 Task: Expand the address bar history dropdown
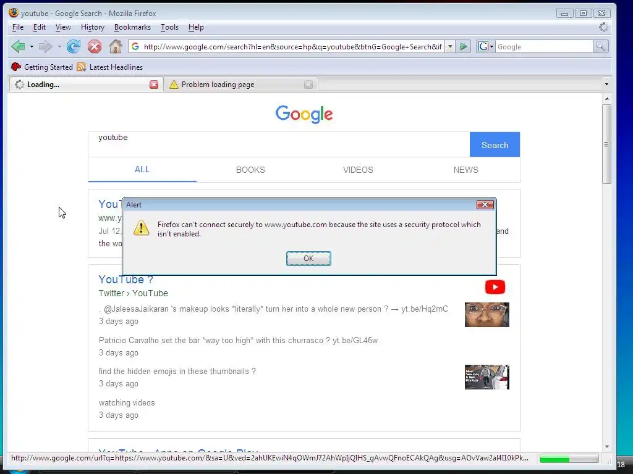pyautogui.click(x=450, y=47)
